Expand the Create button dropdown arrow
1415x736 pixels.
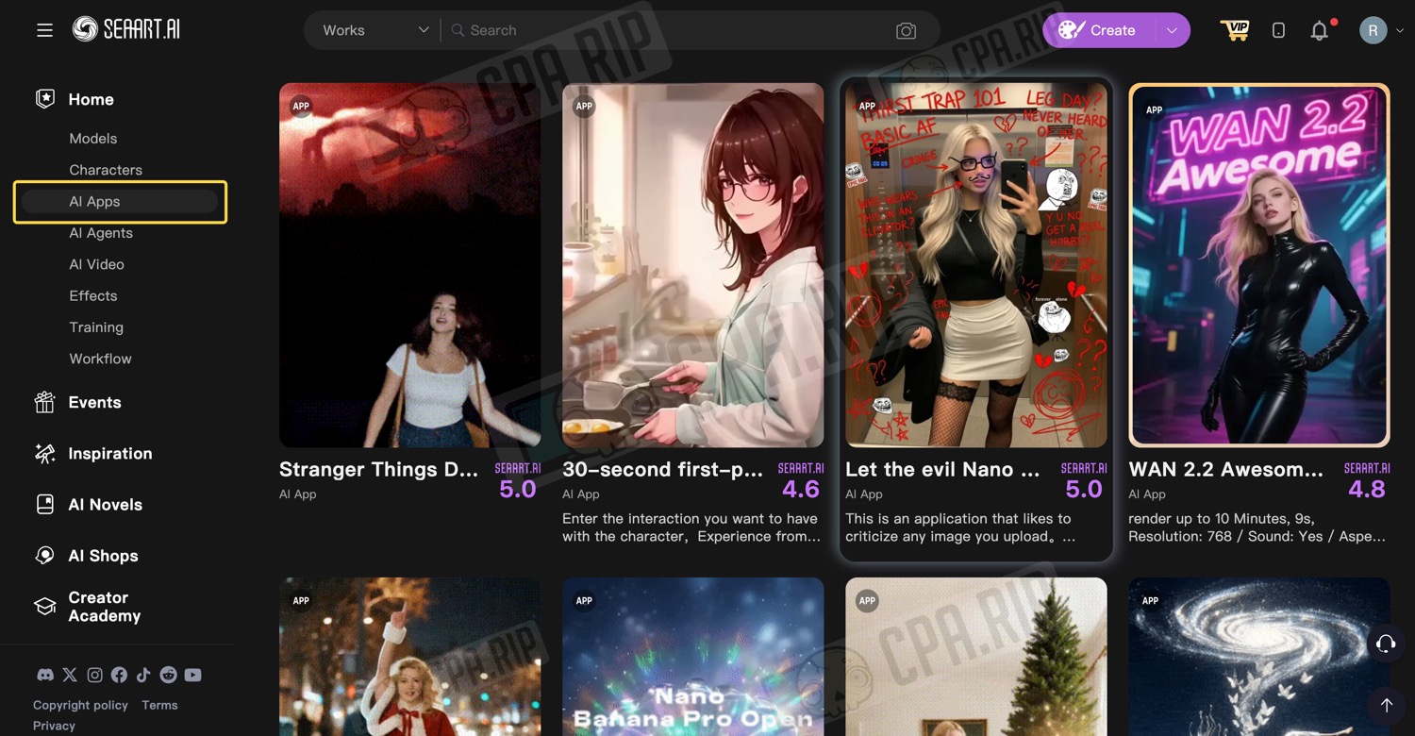tap(1172, 30)
